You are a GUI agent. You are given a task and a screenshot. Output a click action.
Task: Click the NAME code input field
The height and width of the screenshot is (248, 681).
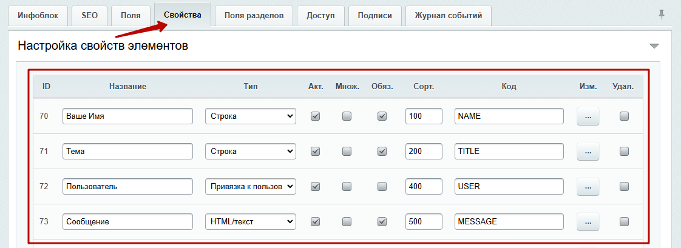(x=509, y=116)
